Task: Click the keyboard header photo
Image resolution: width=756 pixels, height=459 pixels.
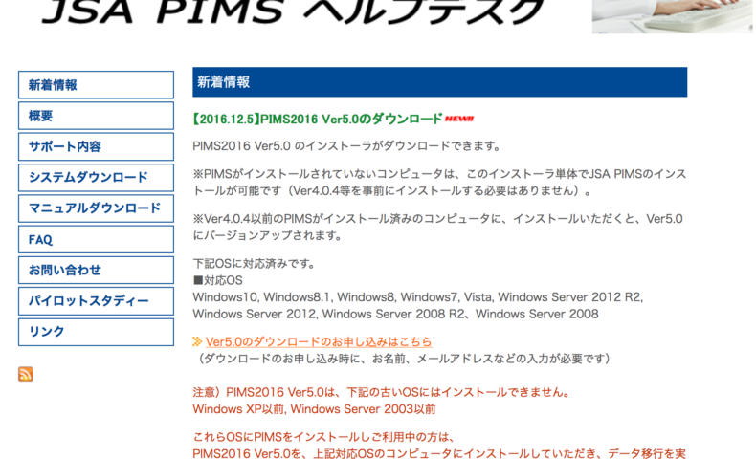Action: 672,16
